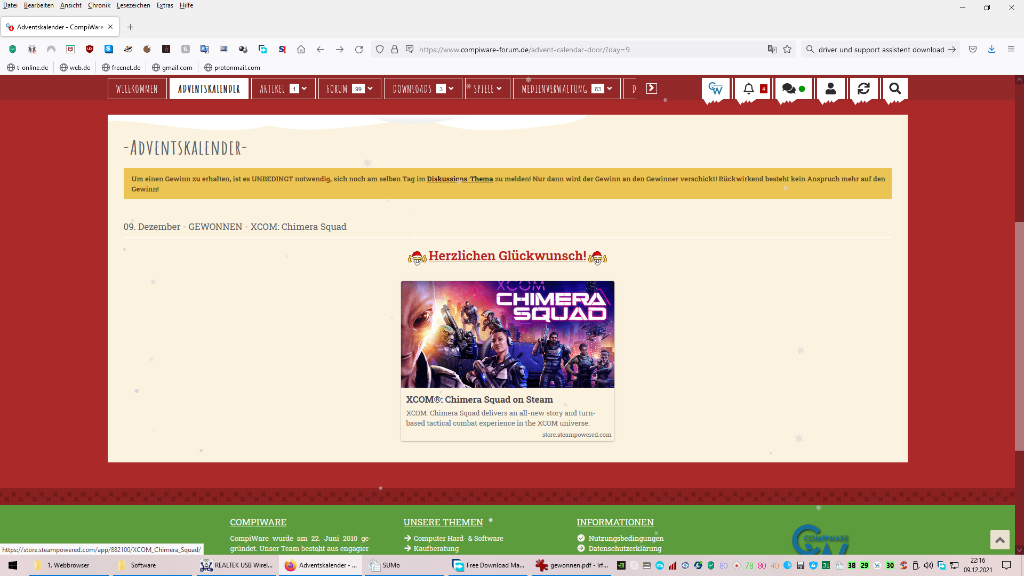The width and height of the screenshot is (1024, 576).
Task: Switch to gewonnen.pdf IrfanView taskbar item
Action: [x=571, y=565]
